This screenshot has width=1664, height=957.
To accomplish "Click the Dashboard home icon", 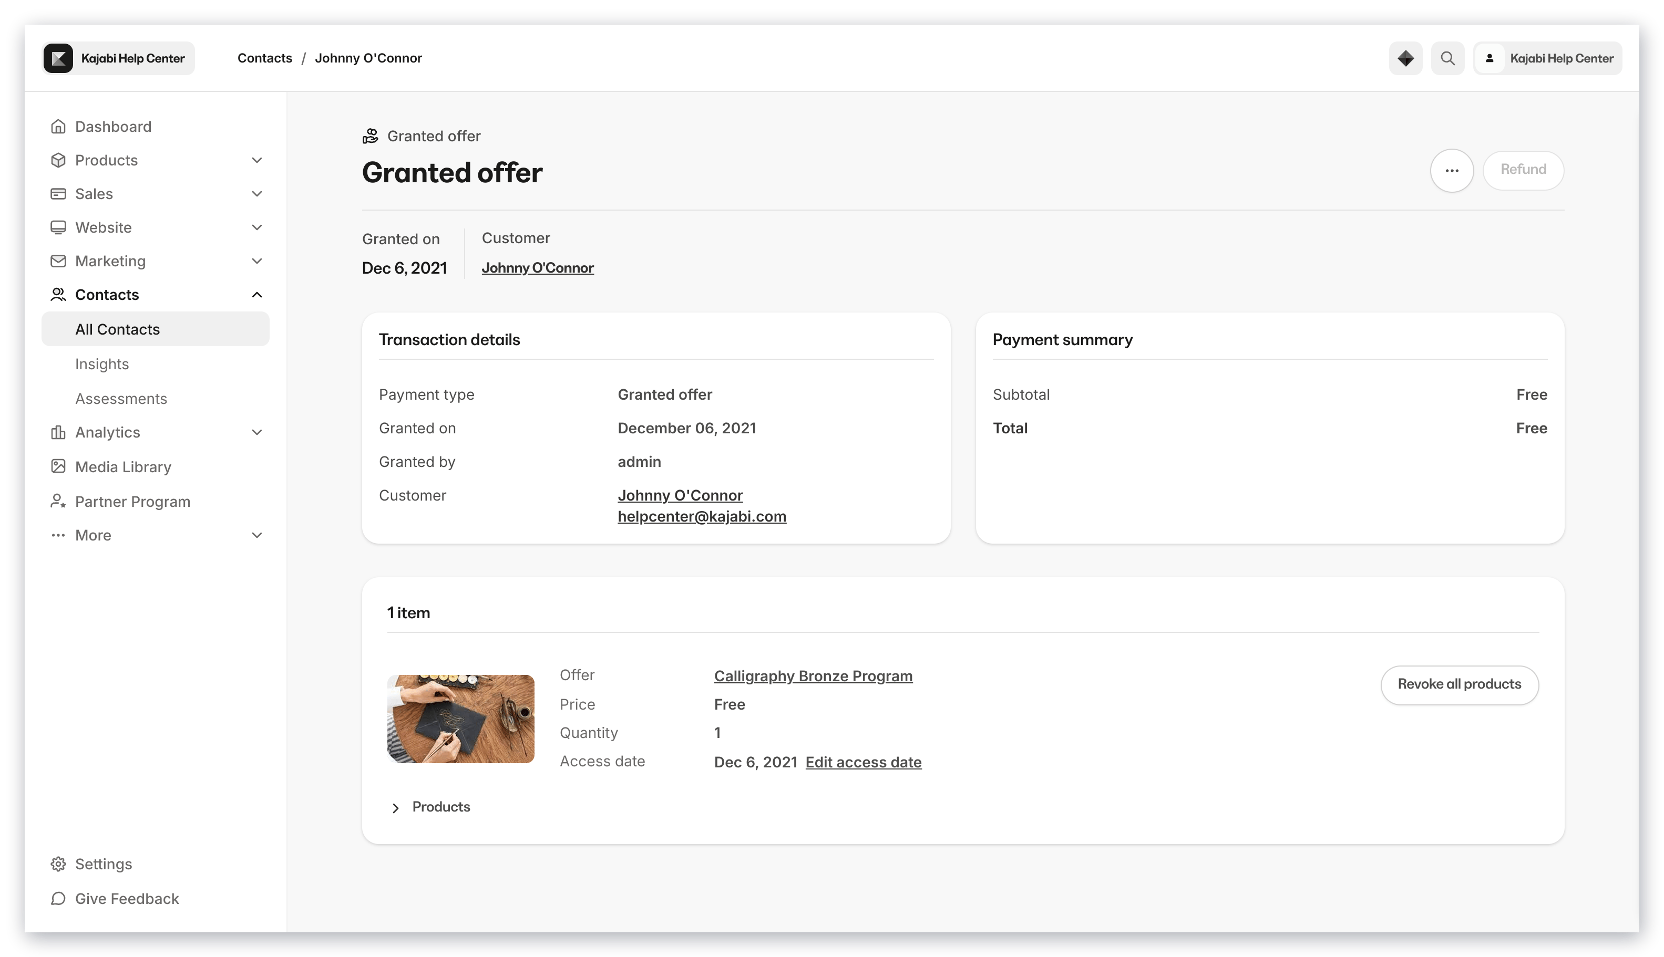I will (x=58, y=126).
